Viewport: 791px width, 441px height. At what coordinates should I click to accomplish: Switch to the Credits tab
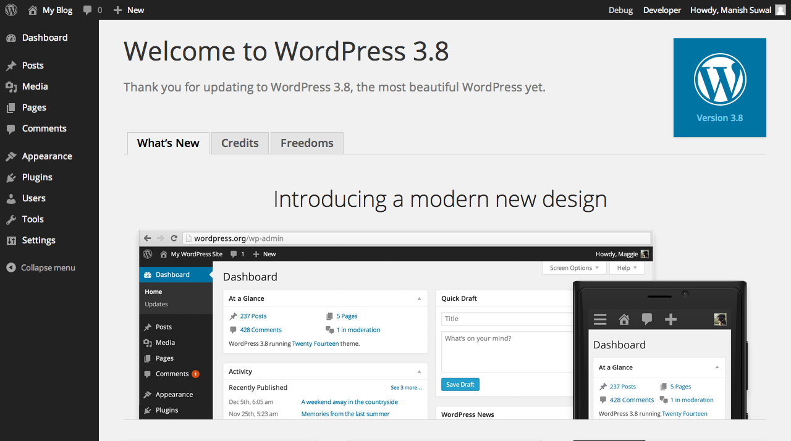pos(240,143)
